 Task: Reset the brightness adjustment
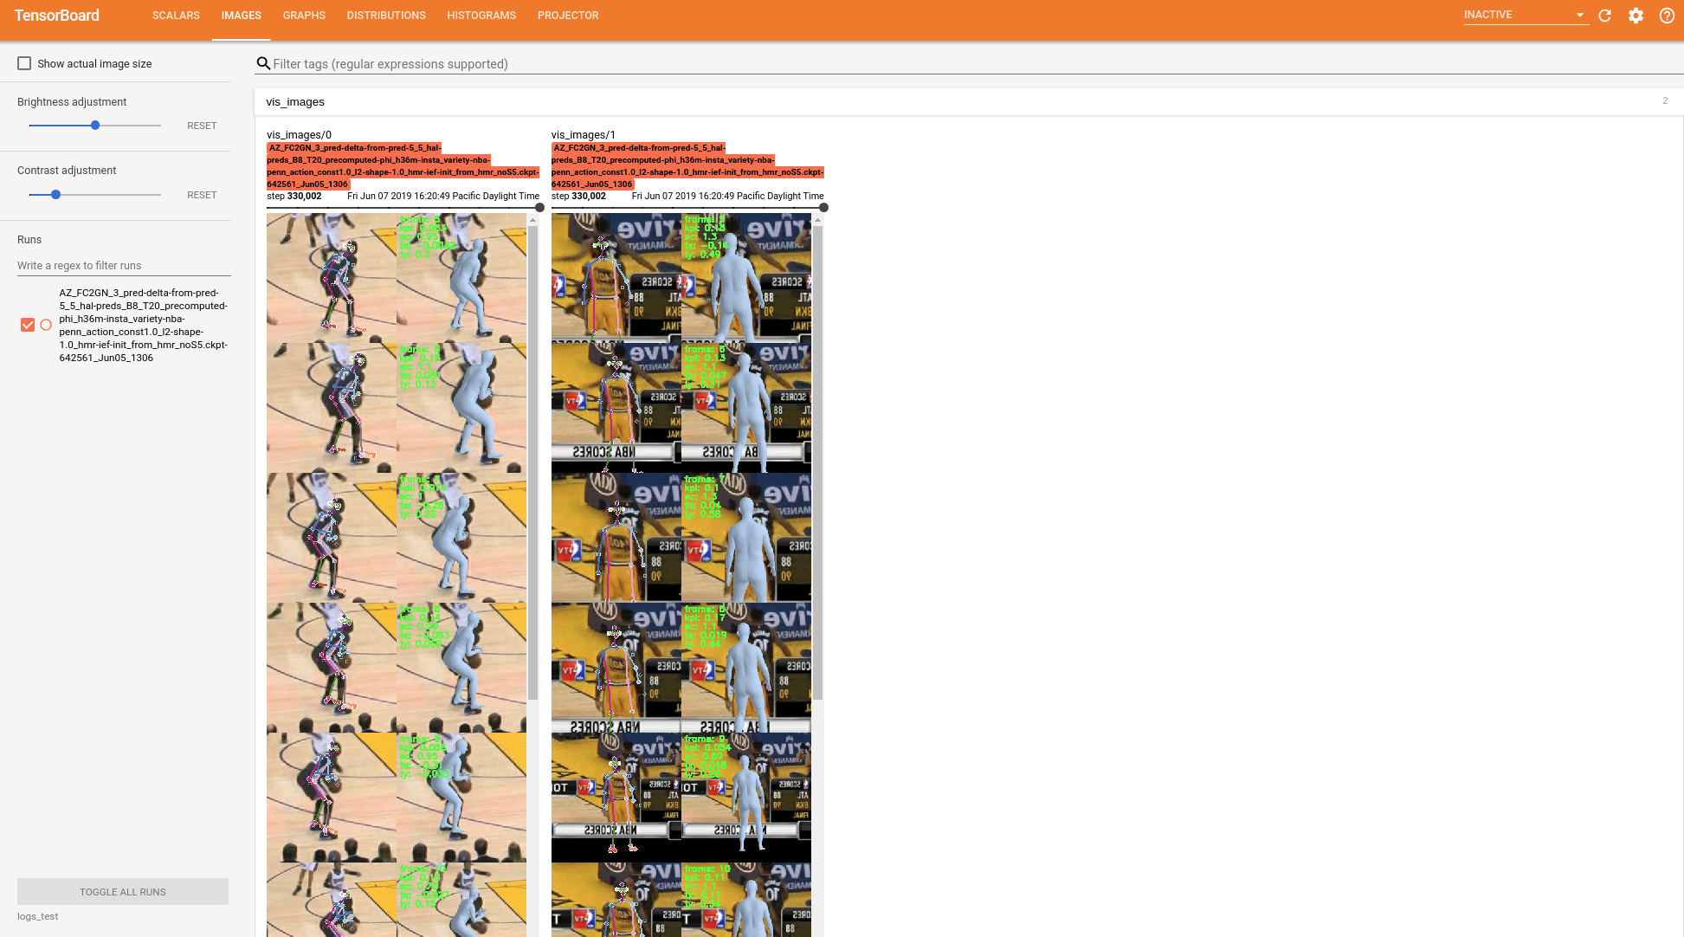pyautogui.click(x=202, y=126)
